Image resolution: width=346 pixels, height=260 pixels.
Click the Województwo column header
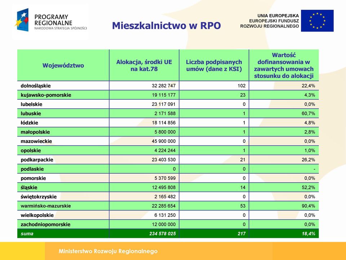click(63, 65)
